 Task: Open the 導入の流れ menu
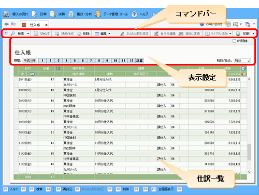pos(16,14)
